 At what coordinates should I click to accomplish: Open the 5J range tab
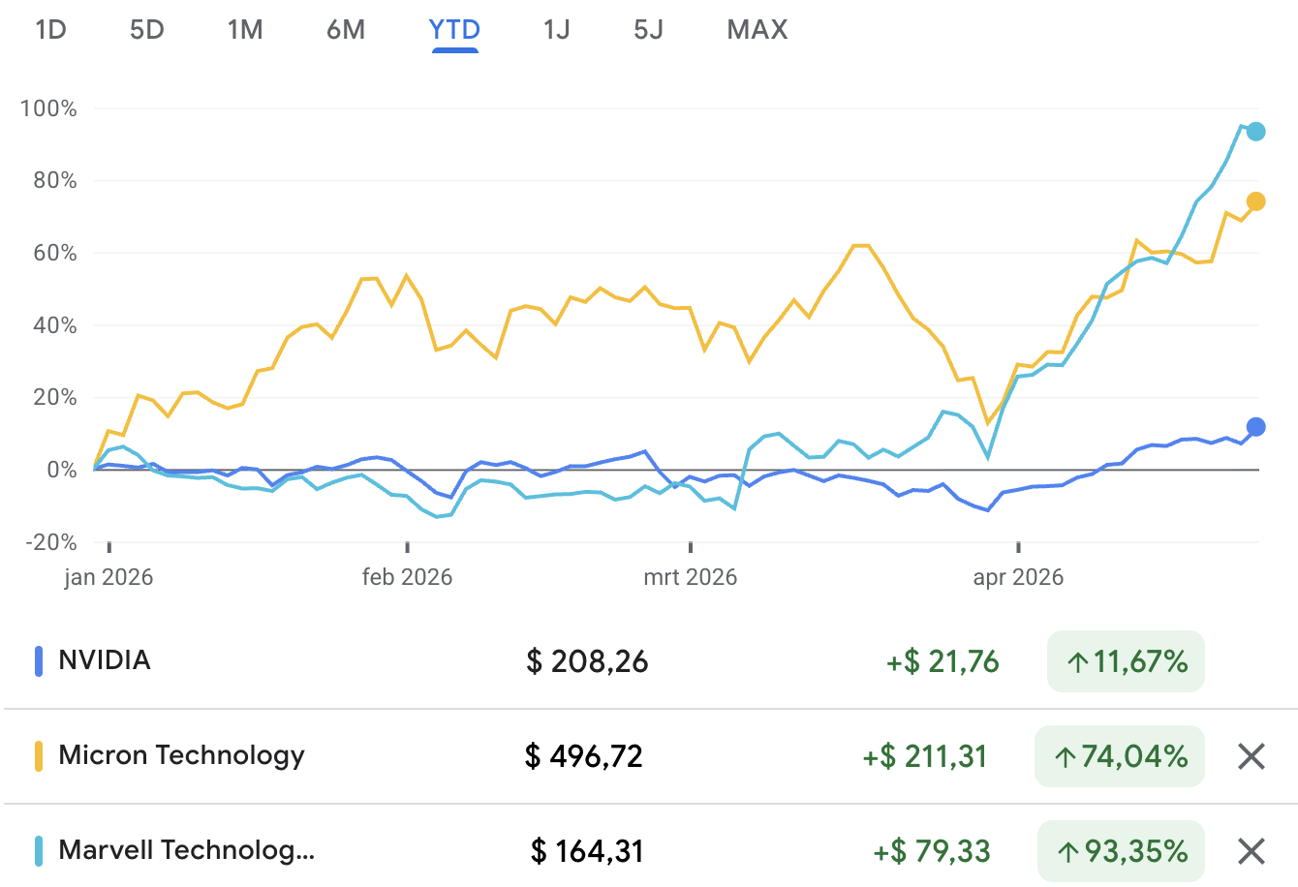649,30
